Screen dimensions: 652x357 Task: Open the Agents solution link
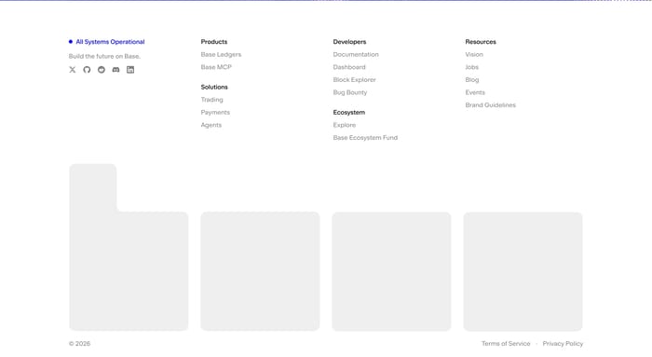click(x=211, y=125)
